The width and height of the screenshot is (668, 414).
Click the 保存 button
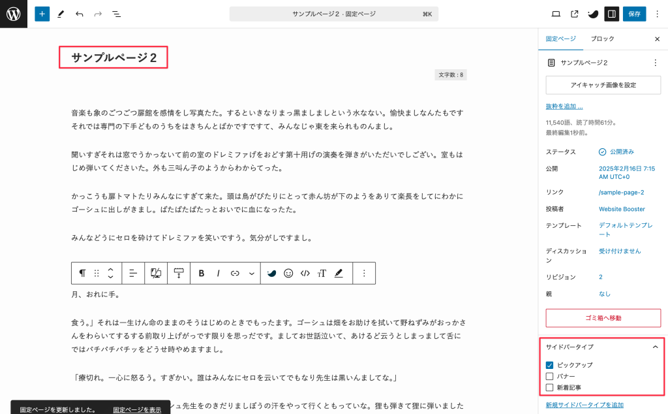point(634,13)
